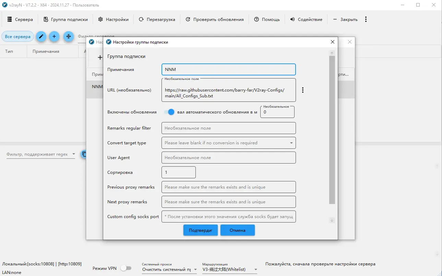Click the Remarks regular filter field
The height and width of the screenshot is (276, 442).
click(x=228, y=128)
